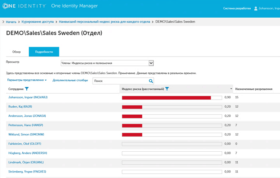Expand Параметры представления menu
The height and width of the screenshot is (178, 280).
point(27,80)
